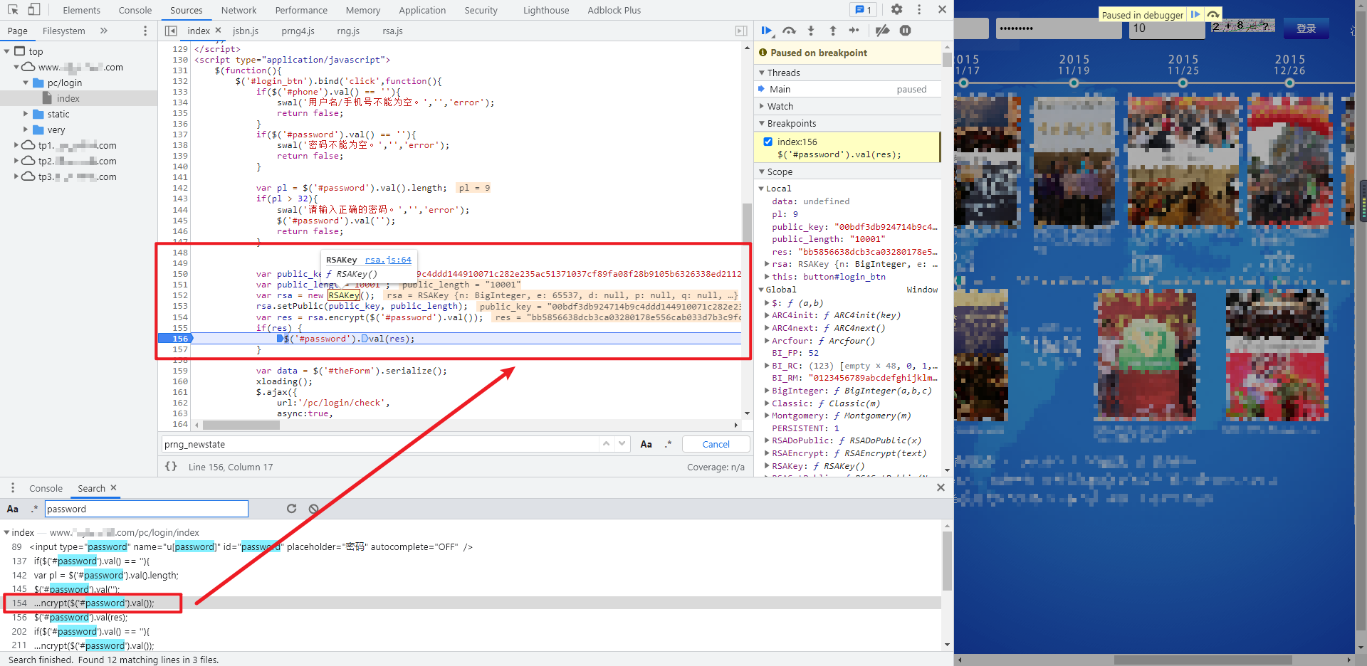The height and width of the screenshot is (666, 1367).
Task: Cancel the in-file find bar
Action: [x=716, y=444]
